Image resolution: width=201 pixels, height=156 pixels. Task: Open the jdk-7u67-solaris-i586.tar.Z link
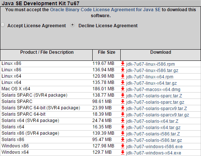(153, 134)
